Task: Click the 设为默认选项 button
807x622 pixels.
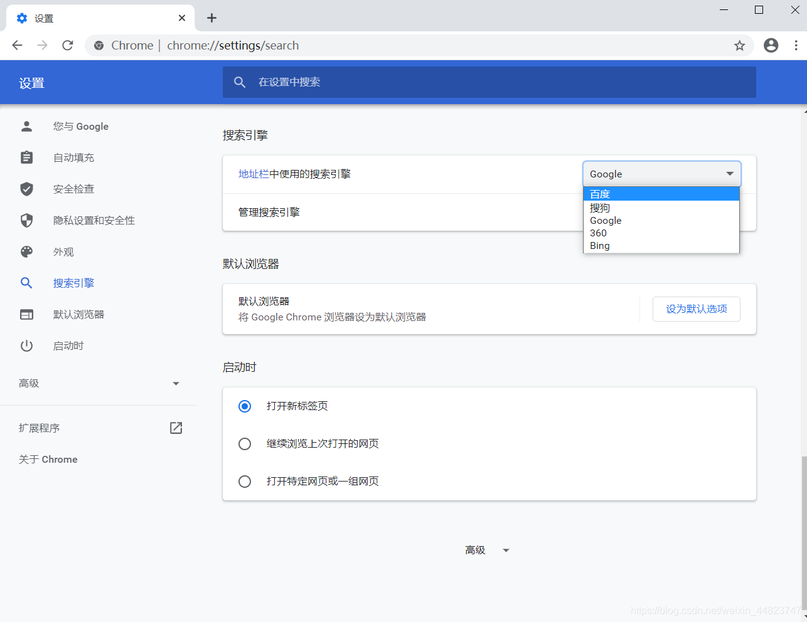Action: pyautogui.click(x=697, y=308)
